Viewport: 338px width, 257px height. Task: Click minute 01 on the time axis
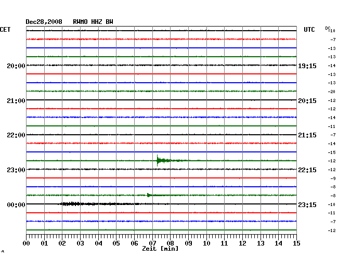click(x=44, y=243)
